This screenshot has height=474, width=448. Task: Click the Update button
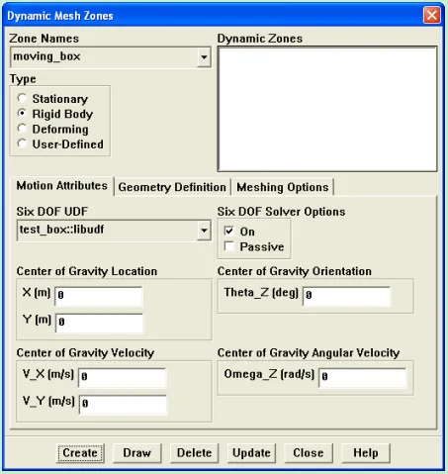[x=251, y=453]
